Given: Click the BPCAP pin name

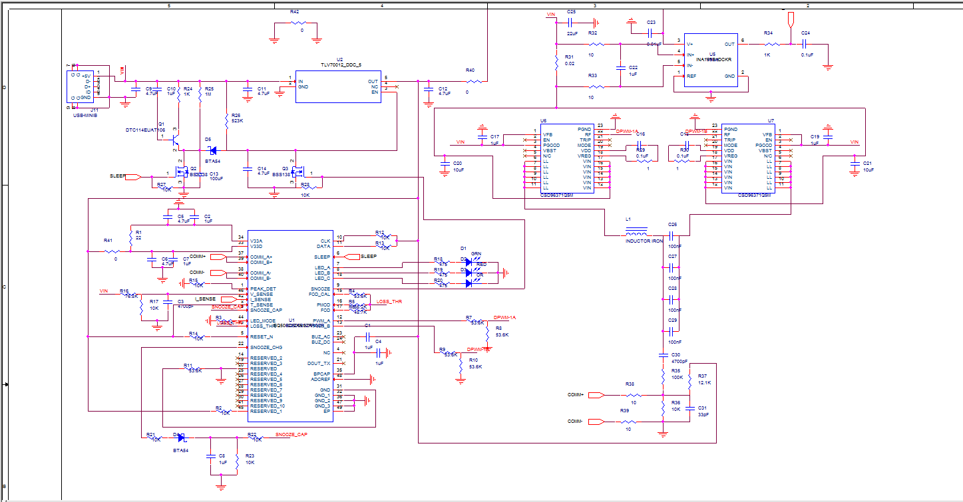Looking at the screenshot, I should point(322,374).
